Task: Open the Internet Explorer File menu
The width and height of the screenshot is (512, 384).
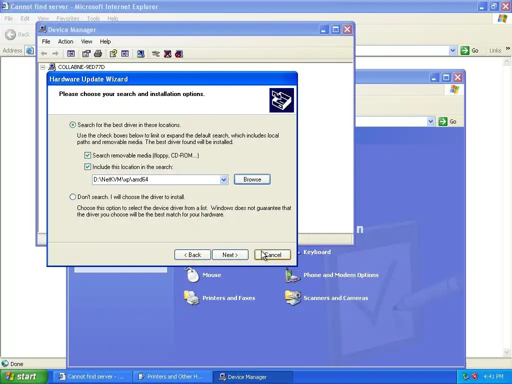Action: (x=8, y=18)
